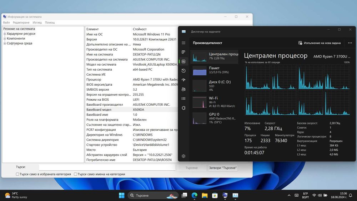Select Централен процесор performance item

[x=215, y=56]
